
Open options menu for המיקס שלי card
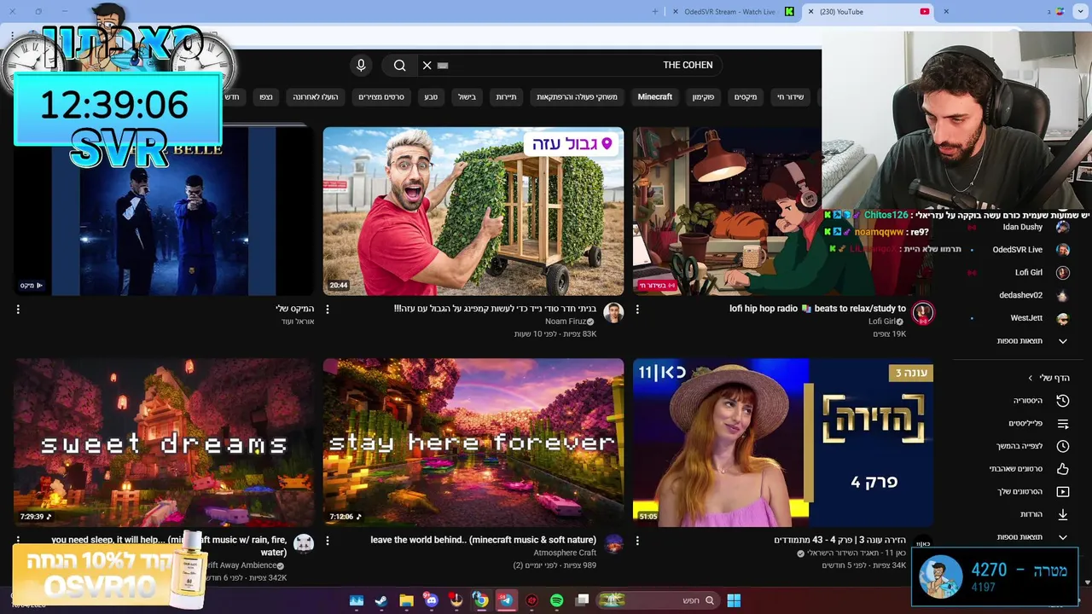(x=18, y=310)
